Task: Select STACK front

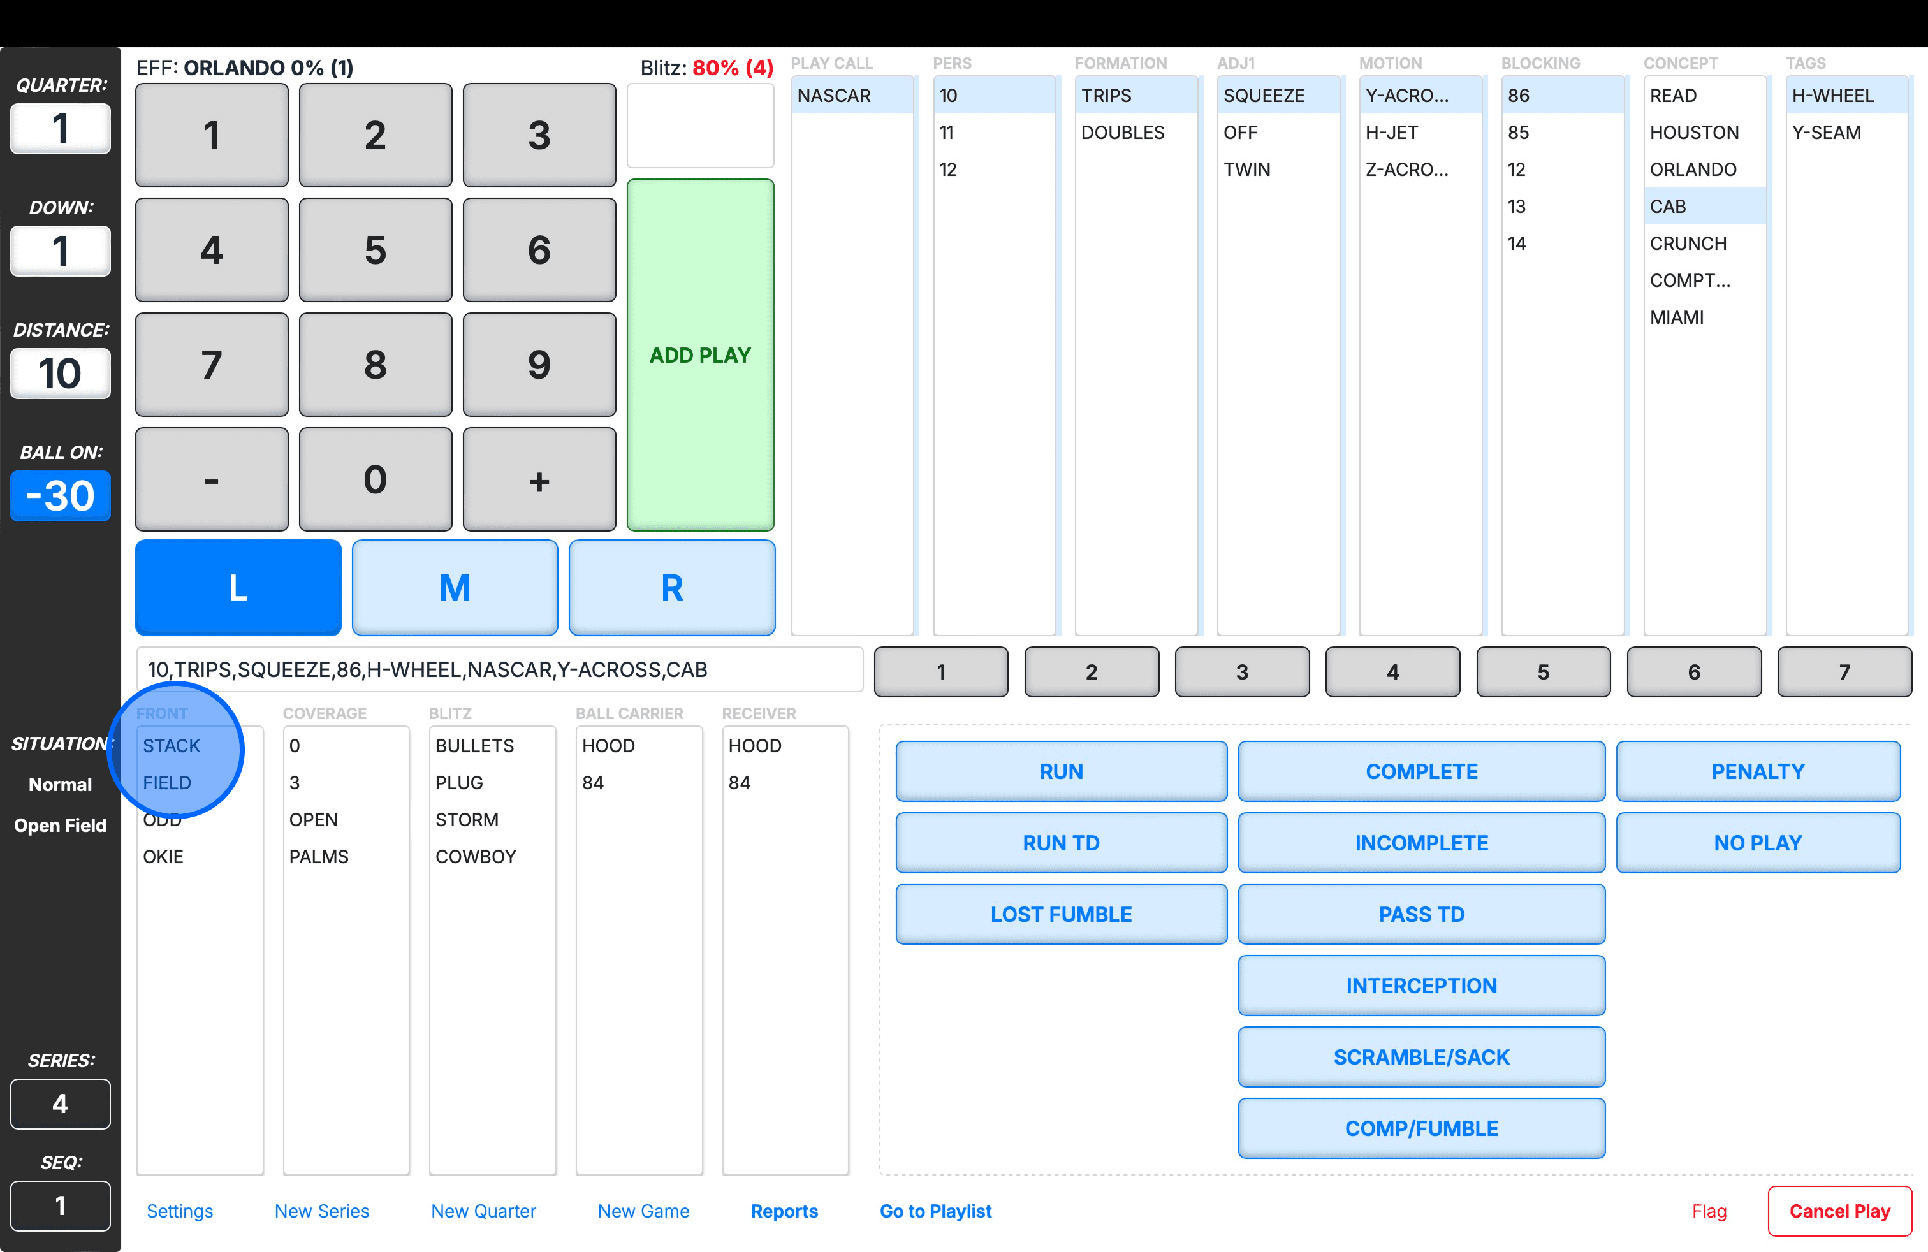Action: click(x=200, y=746)
